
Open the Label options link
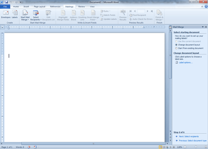coord(186,62)
